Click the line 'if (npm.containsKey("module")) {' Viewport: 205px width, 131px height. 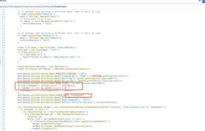tap(37, 35)
